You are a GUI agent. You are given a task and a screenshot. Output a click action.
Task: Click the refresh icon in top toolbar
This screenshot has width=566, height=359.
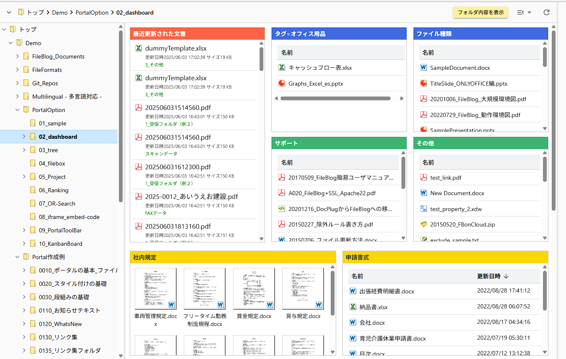[546, 13]
